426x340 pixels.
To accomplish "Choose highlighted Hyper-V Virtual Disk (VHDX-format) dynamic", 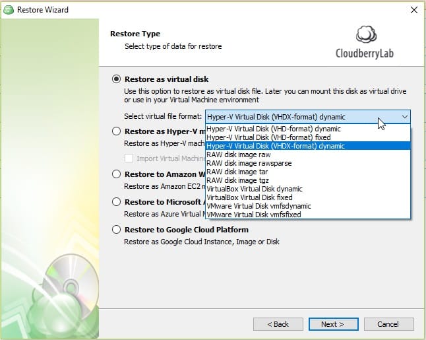I will 308,146.
